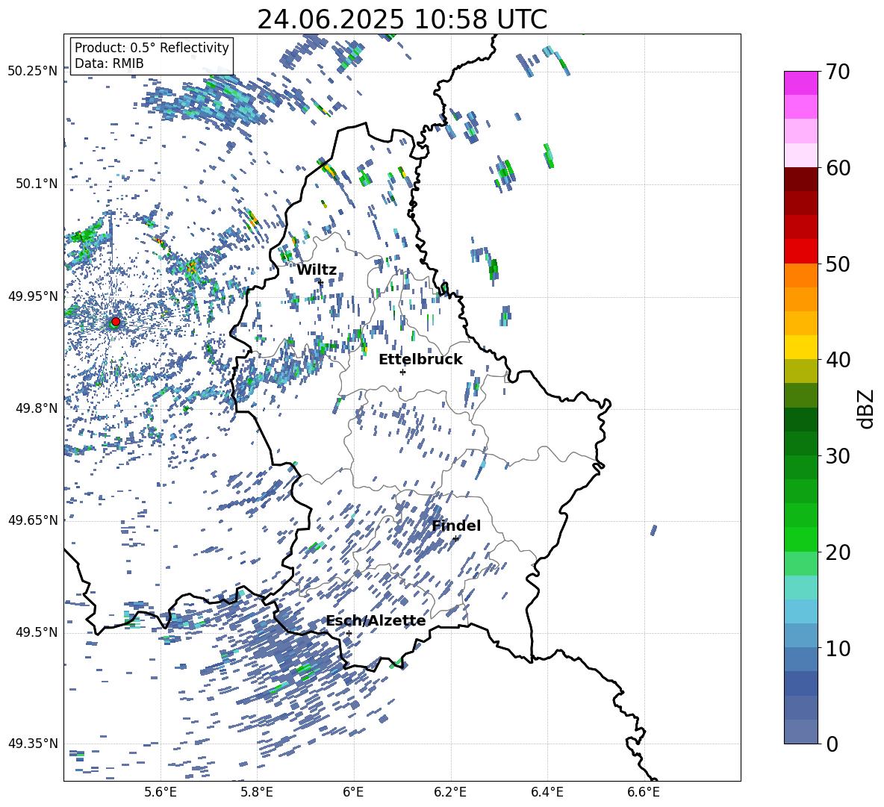884x807 pixels.
Task: Click the Ettelbruck city label
Action: [420, 360]
